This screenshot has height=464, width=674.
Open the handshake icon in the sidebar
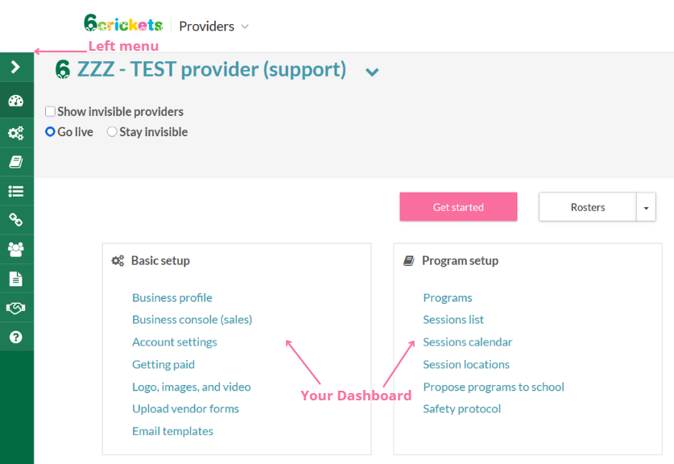pos(15,308)
